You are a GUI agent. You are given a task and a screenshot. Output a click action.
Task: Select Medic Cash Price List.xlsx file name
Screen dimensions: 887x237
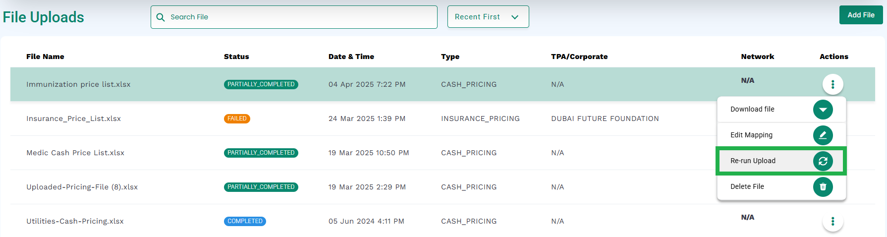click(x=75, y=153)
